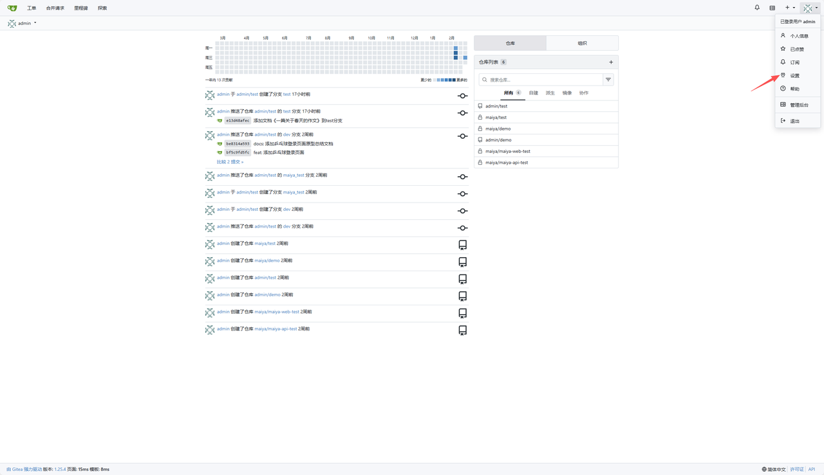
Task: Click repo icon on '创建了仓库 maiya/test' feed row
Action: point(462,245)
